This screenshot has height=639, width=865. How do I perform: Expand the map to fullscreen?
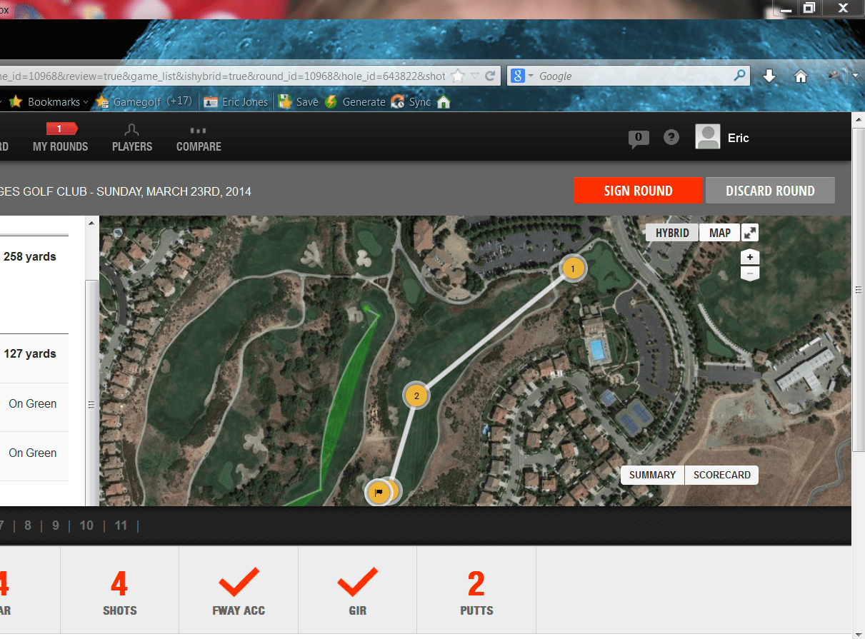(750, 233)
